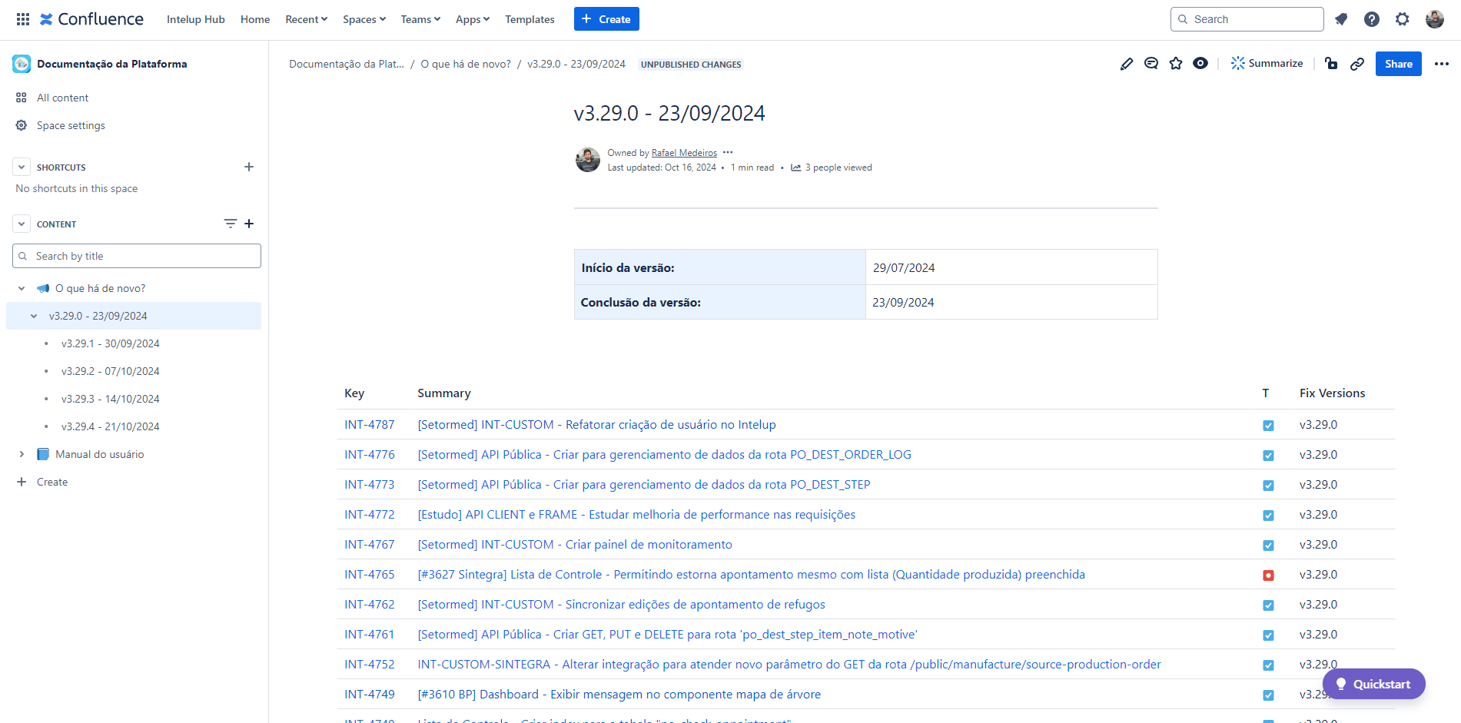Collapse the v3.29.0 - 23/09/2024 tree item

coord(34,315)
